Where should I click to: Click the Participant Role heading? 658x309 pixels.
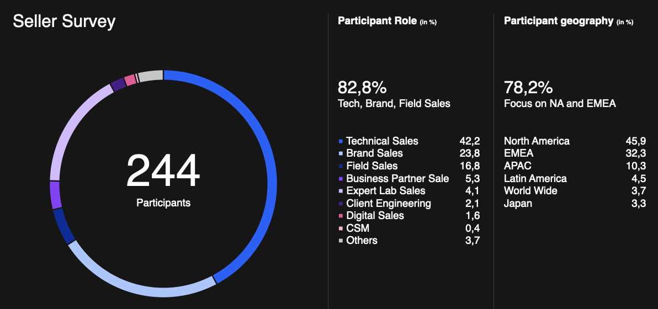(x=377, y=21)
